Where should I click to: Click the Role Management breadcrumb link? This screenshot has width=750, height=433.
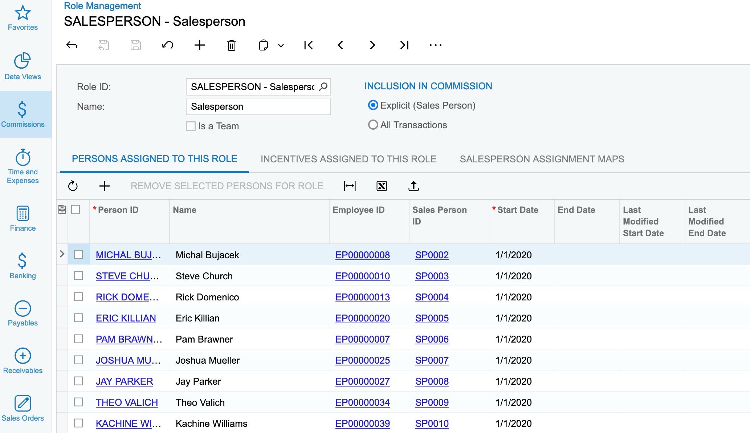102,6
